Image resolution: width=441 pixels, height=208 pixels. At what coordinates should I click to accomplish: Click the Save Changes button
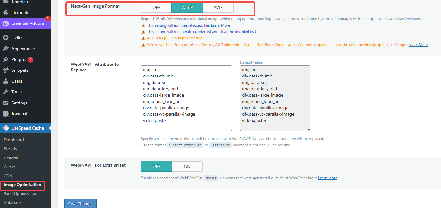(80, 203)
